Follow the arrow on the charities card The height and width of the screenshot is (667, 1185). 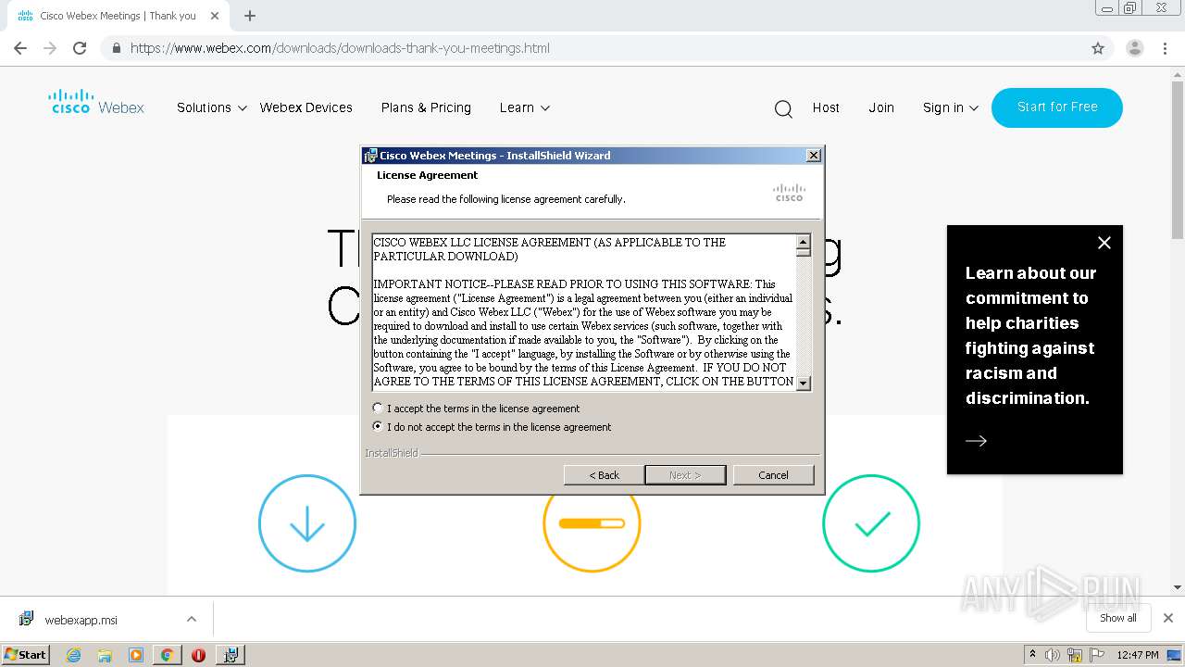click(x=977, y=441)
